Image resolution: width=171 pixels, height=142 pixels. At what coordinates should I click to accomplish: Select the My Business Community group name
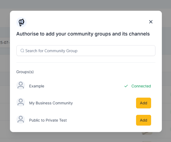click(x=51, y=103)
